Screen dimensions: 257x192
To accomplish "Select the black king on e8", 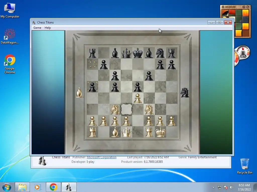I will [138, 53].
